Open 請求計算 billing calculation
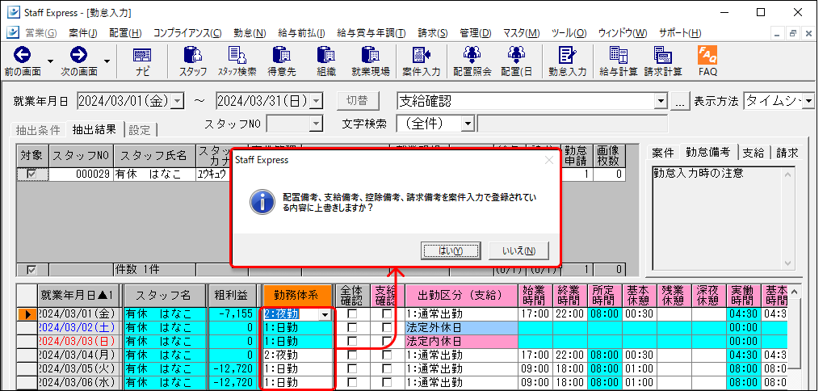This screenshot has height=391, width=827. [662, 61]
